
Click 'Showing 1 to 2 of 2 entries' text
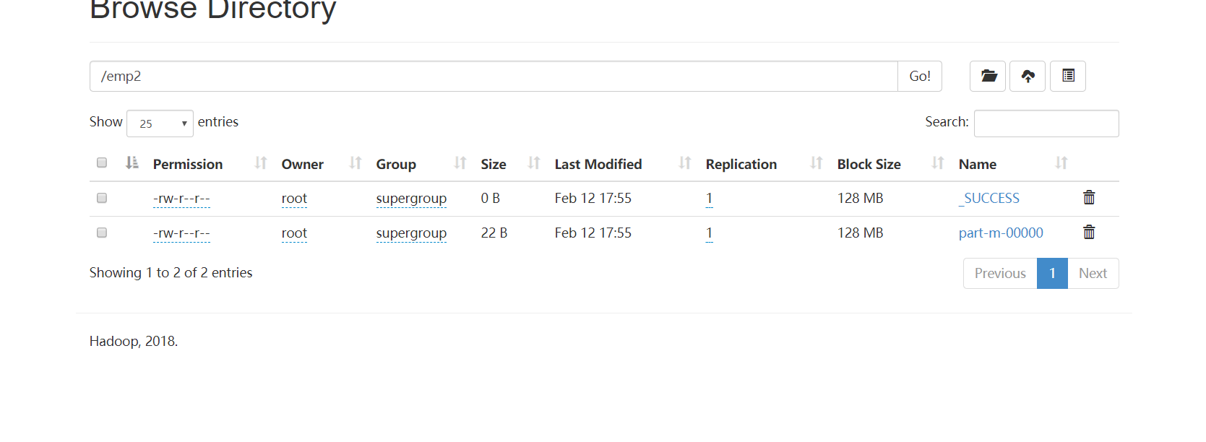(x=171, y=272)
